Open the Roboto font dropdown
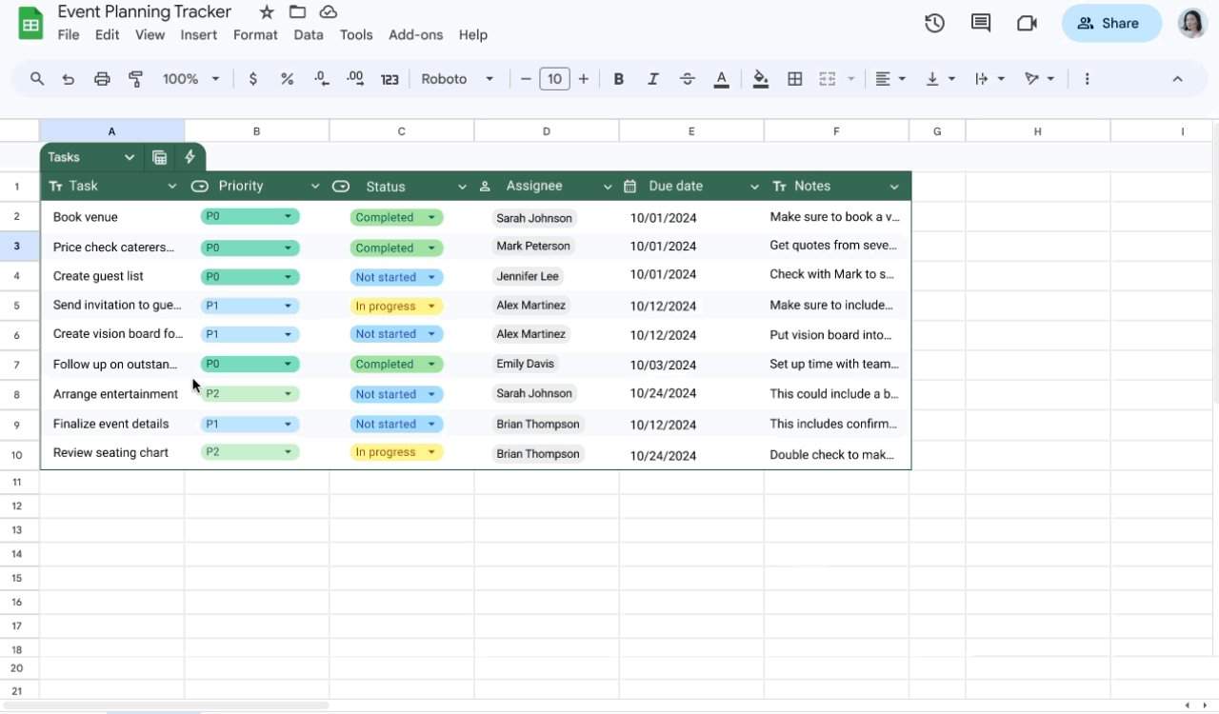Screen dimensions: 1219x714 point(457,79)
